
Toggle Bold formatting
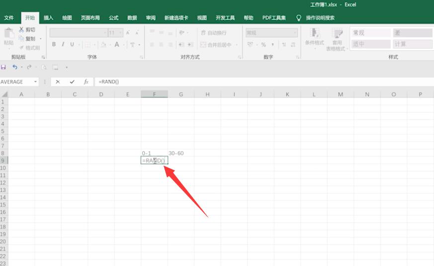(x=54, y=44)
